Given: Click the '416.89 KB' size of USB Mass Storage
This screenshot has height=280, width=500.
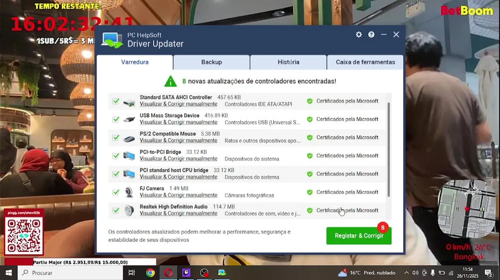Looking at the screenshot, I should click(x=216, y=115).
